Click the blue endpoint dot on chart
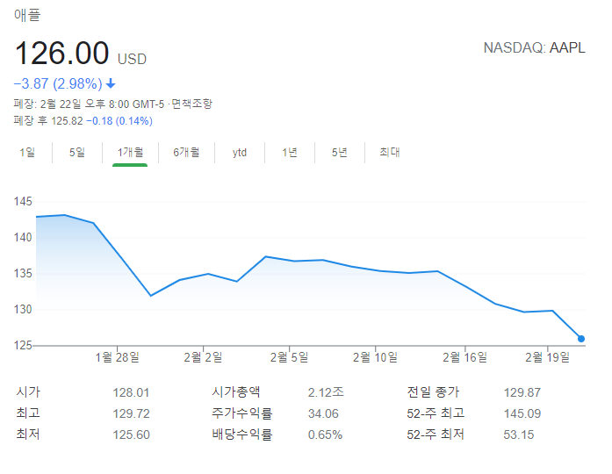The height and width of the screenshot is (474, 612). pyautogui.click(x=580, y=339)
